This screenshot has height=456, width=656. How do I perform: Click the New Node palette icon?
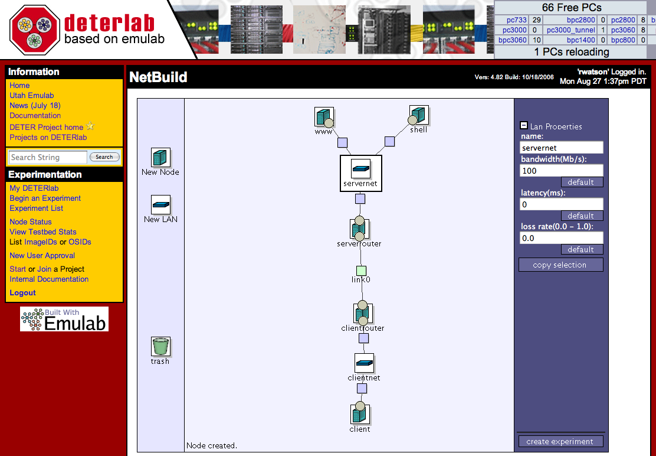point(160,158)
